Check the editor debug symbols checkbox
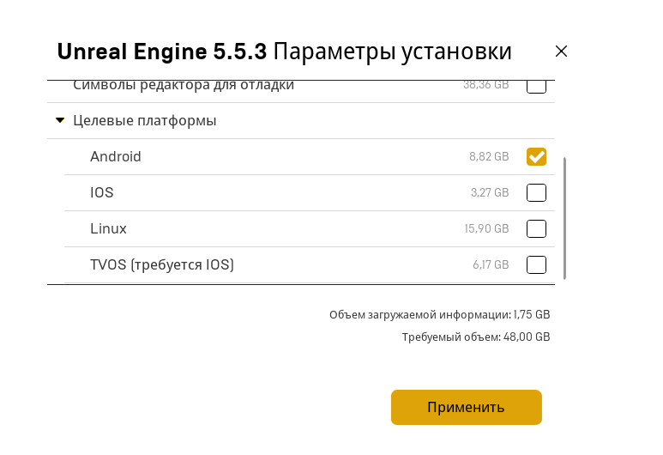The width and height of the screenshot is (663, 455). (536, 86)
